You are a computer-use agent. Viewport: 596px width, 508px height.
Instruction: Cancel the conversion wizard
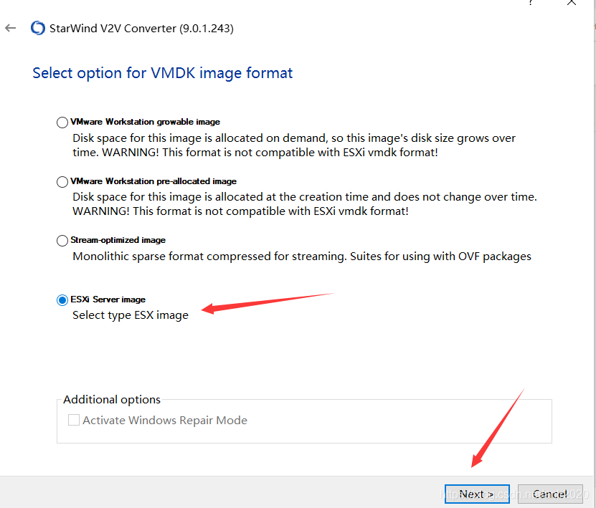[x=550, y=494]
